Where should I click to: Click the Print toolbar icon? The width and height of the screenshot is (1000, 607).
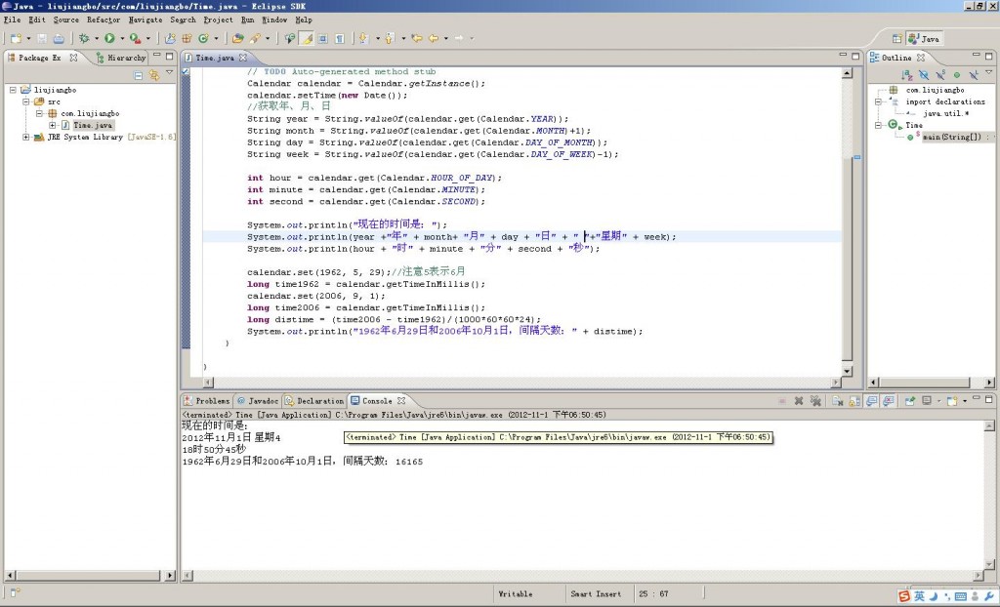[x=58, y=38]
